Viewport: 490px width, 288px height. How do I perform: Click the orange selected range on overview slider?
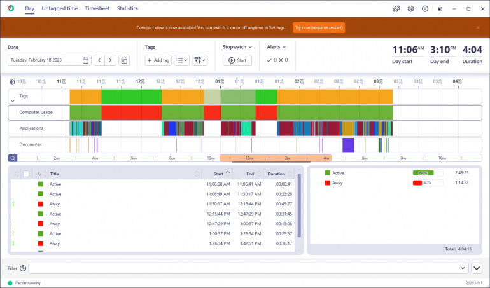coord(276,158)
